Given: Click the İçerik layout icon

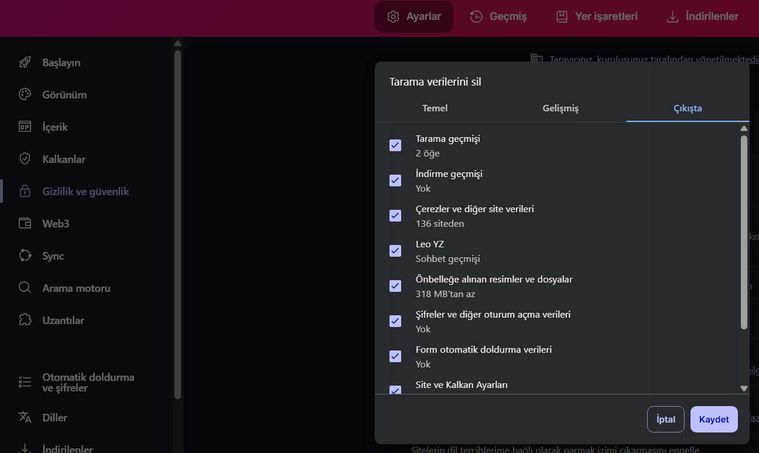Looking at the screenshot, I should [25, 127].
